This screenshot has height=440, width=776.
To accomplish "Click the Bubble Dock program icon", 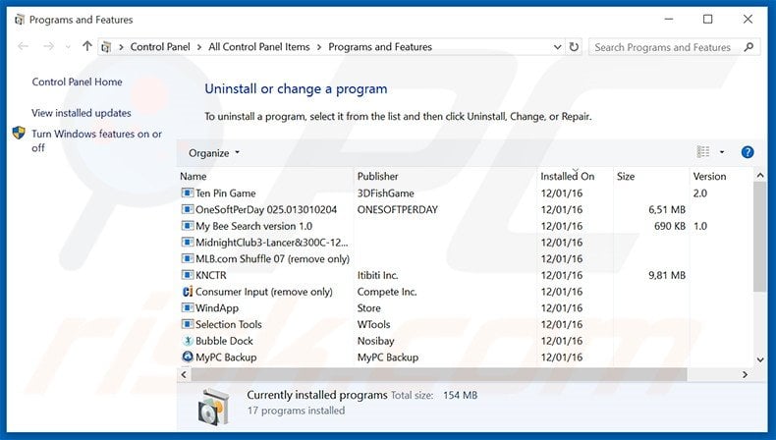I will pos(187,341).
